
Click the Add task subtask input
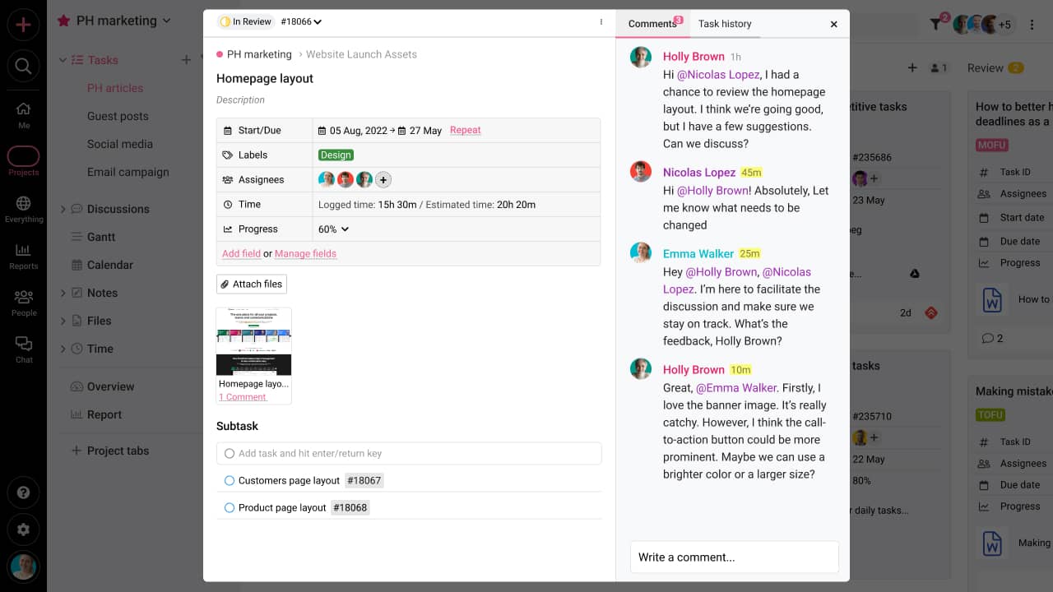coord(409,453)
